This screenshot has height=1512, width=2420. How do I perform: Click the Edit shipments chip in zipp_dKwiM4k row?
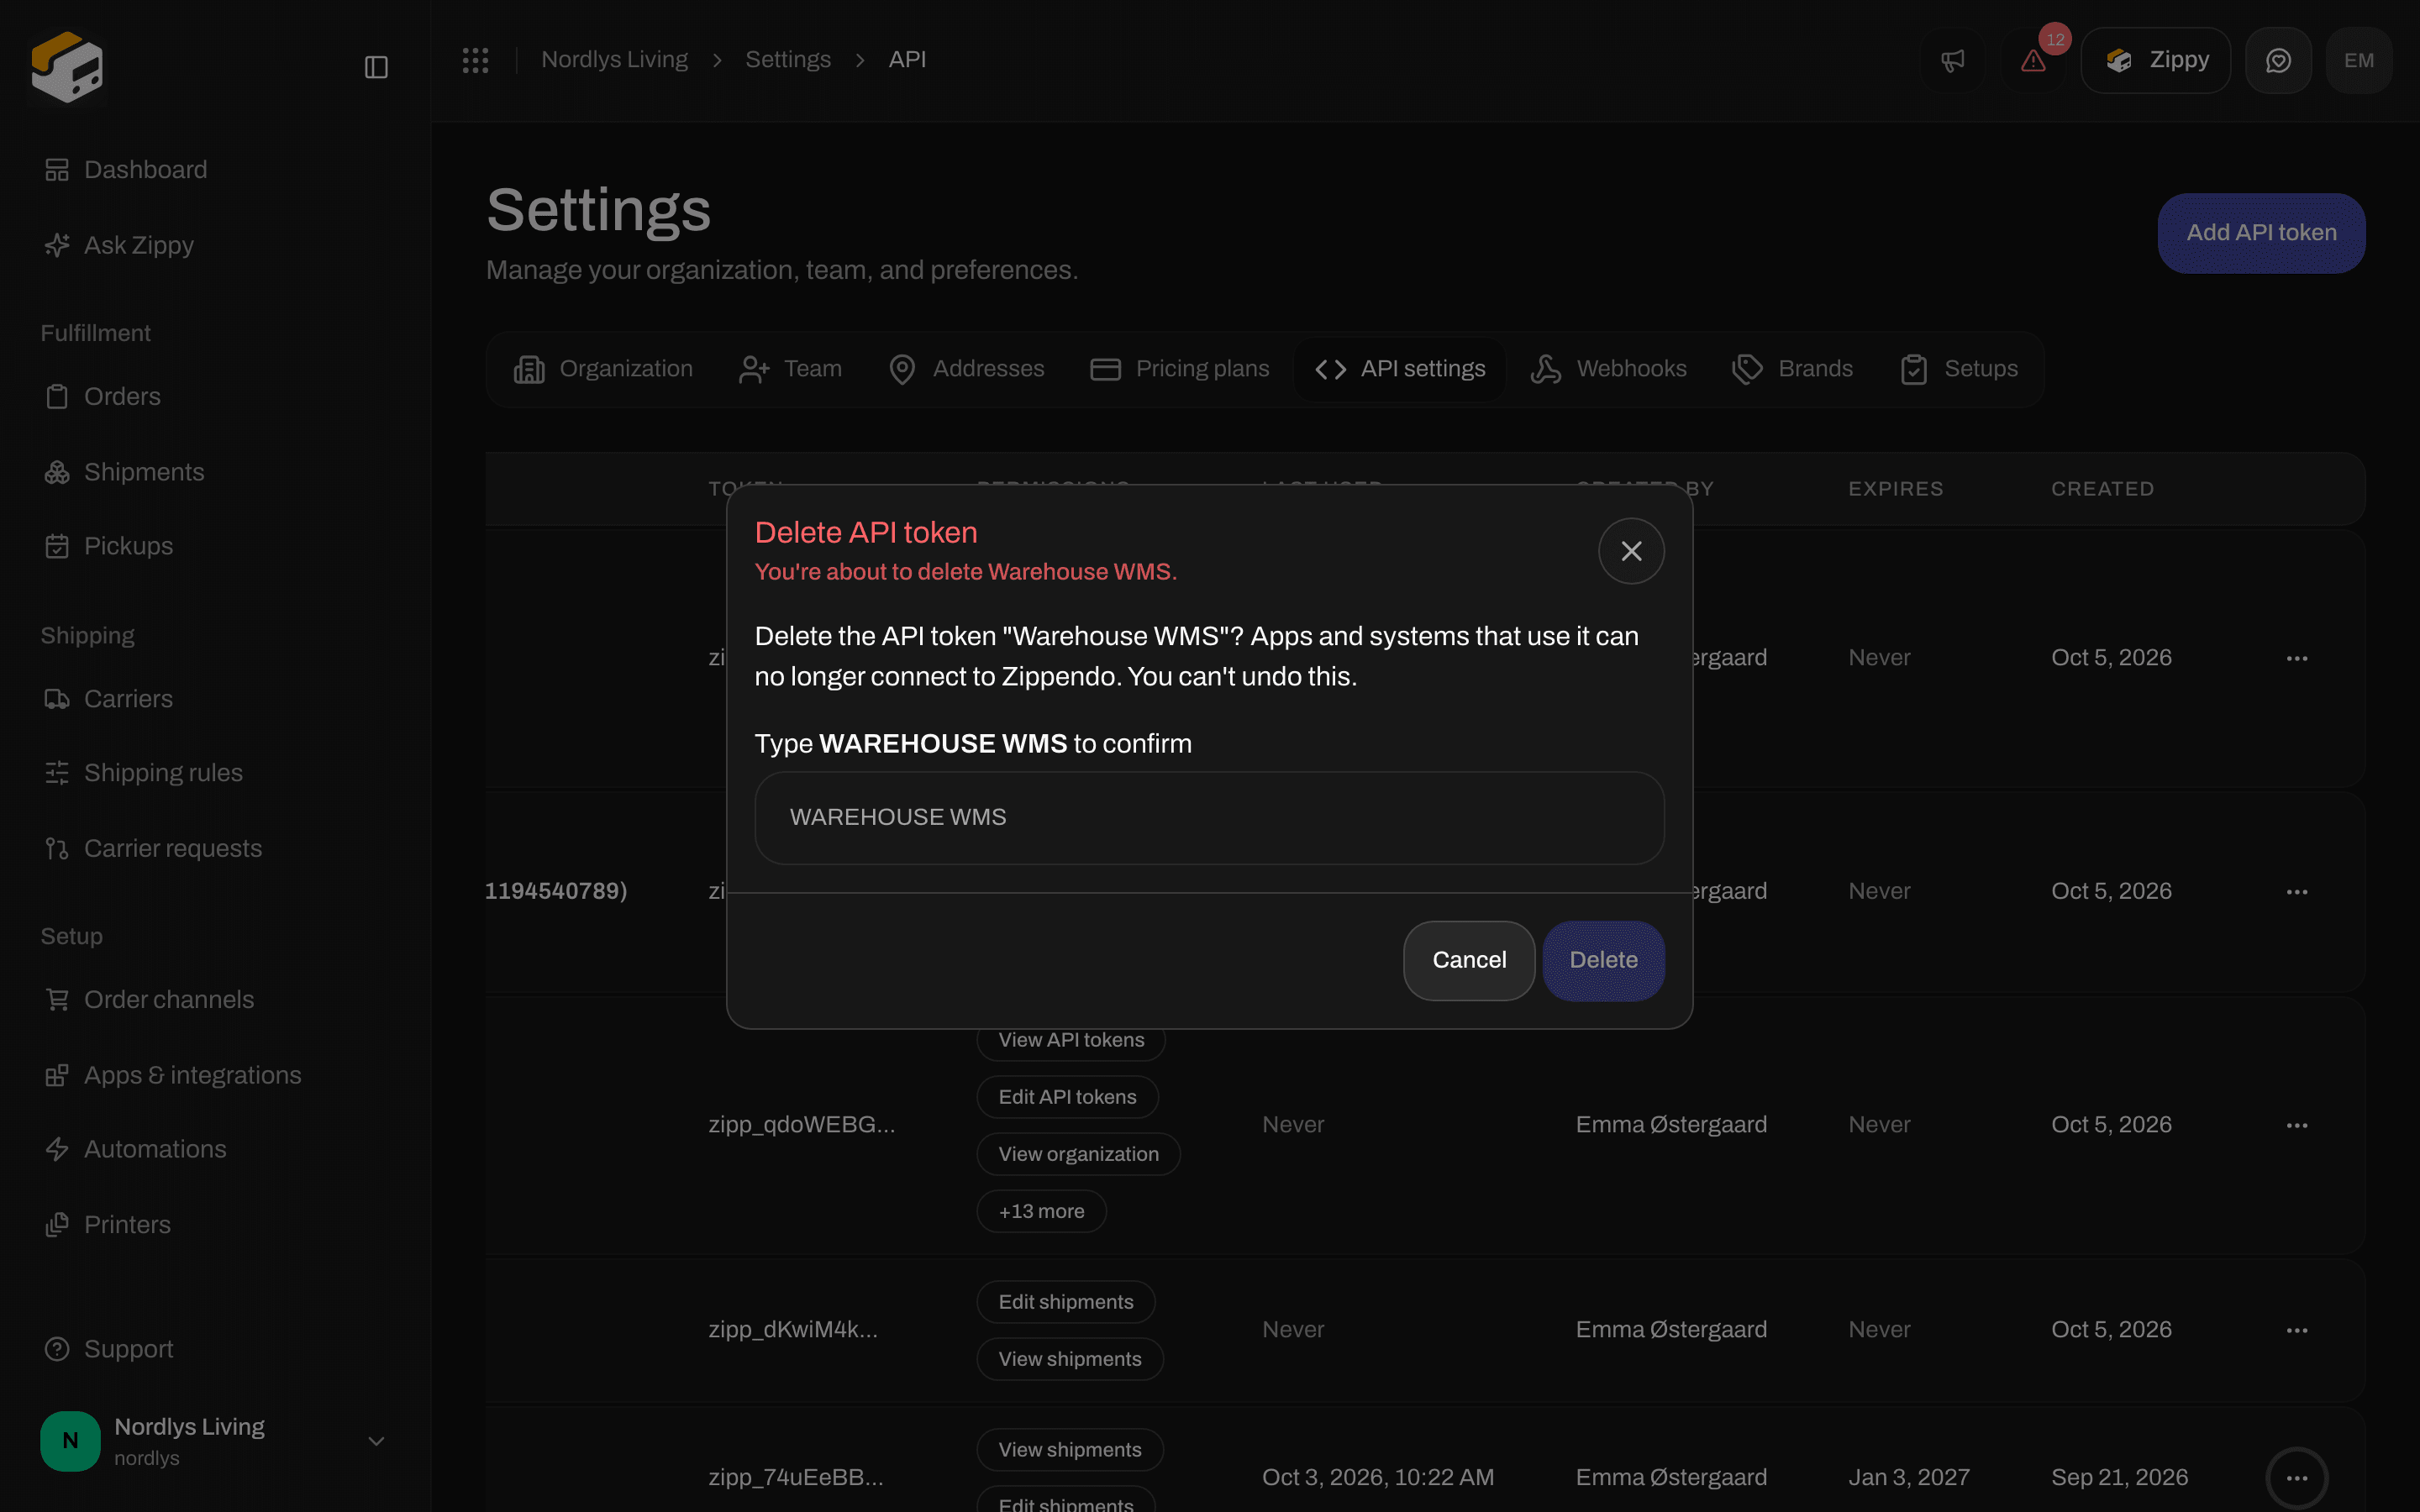[x=1066, y=1302]
